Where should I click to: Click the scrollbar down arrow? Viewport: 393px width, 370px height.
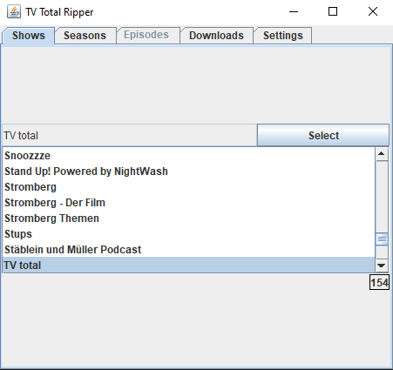click(x=382, y=266)
